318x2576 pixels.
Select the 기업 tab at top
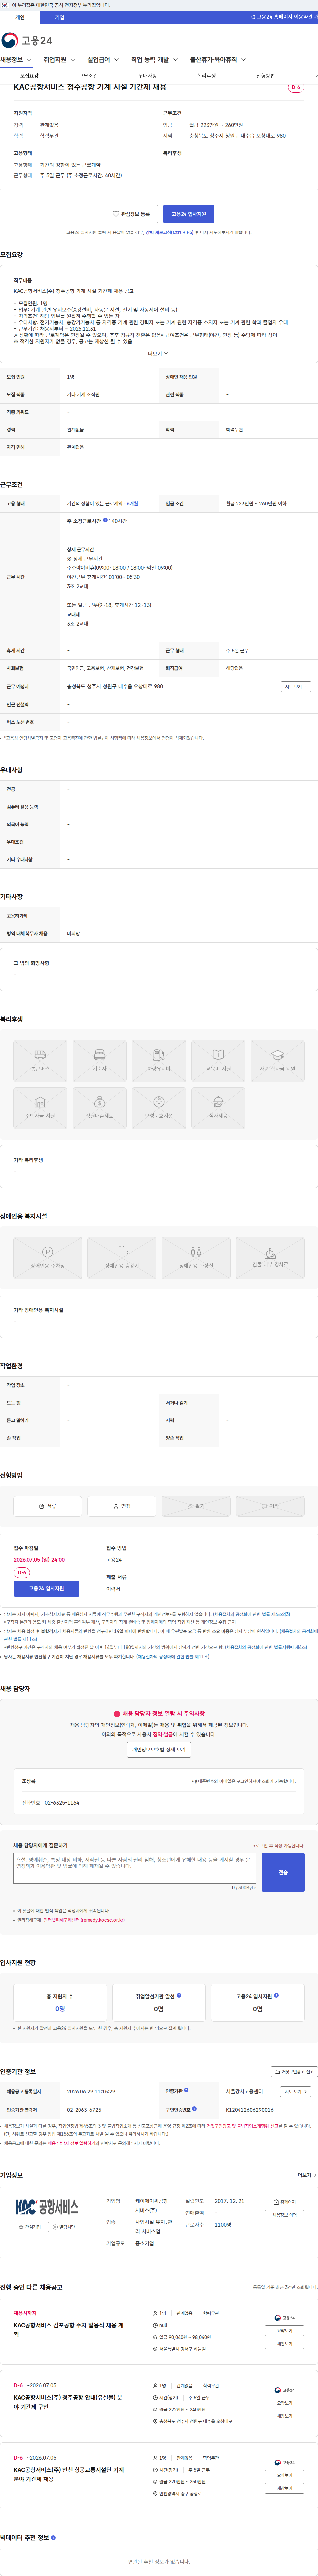(60, 17)
